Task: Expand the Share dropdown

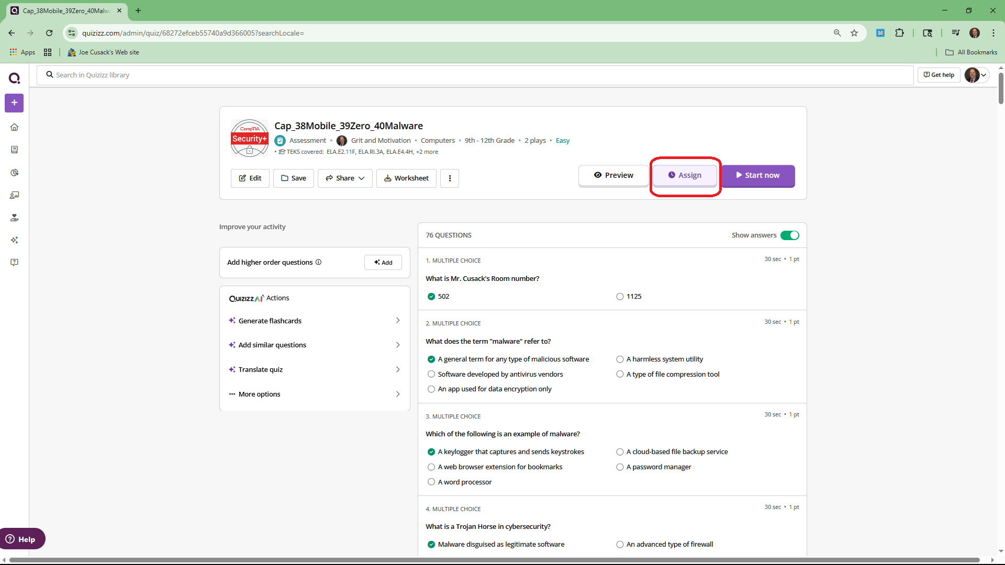Action: click(x=345, y=178)
